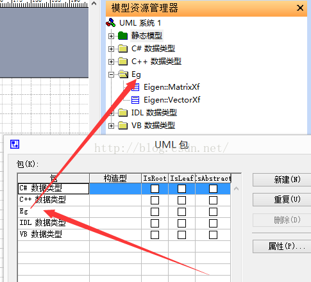Select 静态模型 label in model tree
311x282 pixels.
(147, 35)
